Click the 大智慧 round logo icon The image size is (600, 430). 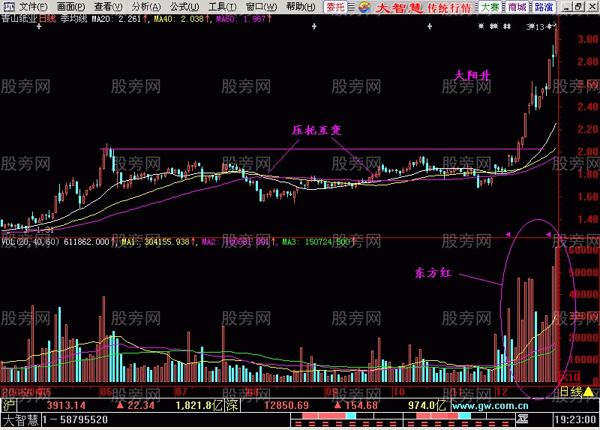pos(364,7)
